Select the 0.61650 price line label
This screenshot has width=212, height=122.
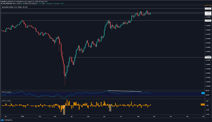tap(208, 57)
